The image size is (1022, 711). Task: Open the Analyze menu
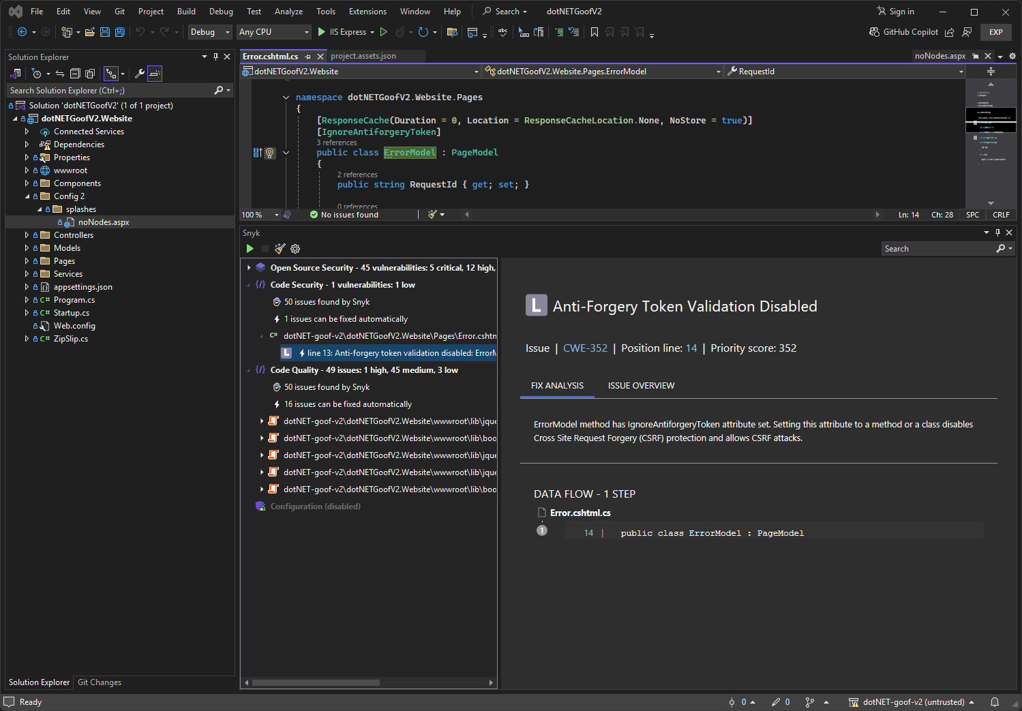[x=288, y=12]
